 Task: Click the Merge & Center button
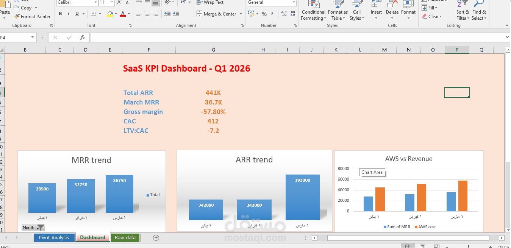(217, 14)
